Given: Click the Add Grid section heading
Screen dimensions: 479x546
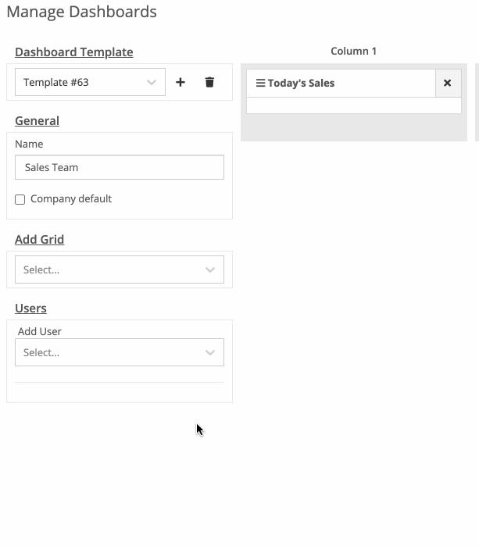Looking at the screenshot, I should tap(39, 240).
